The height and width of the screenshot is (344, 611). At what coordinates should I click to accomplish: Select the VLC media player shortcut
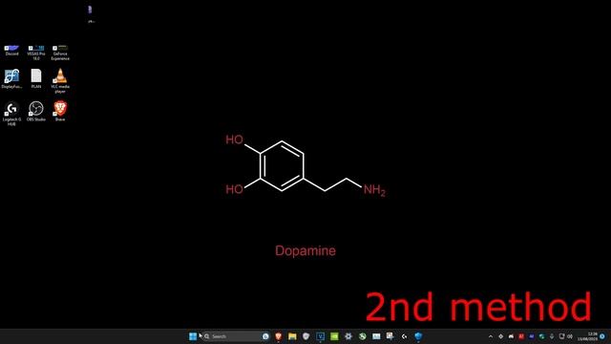(60, 80)
